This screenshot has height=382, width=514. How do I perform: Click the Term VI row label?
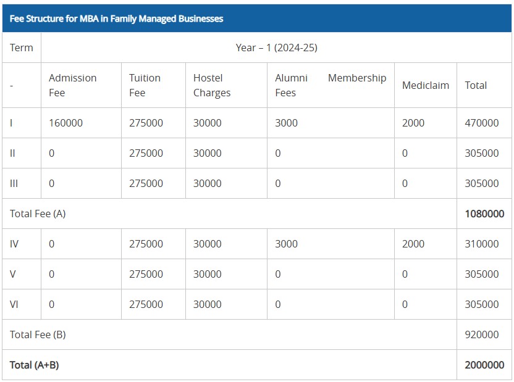coord(14,304)
